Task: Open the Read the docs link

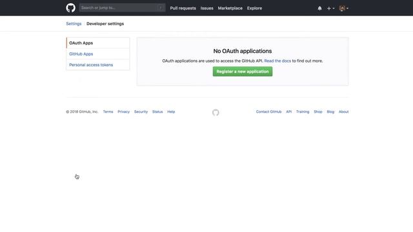Action: 277,61
